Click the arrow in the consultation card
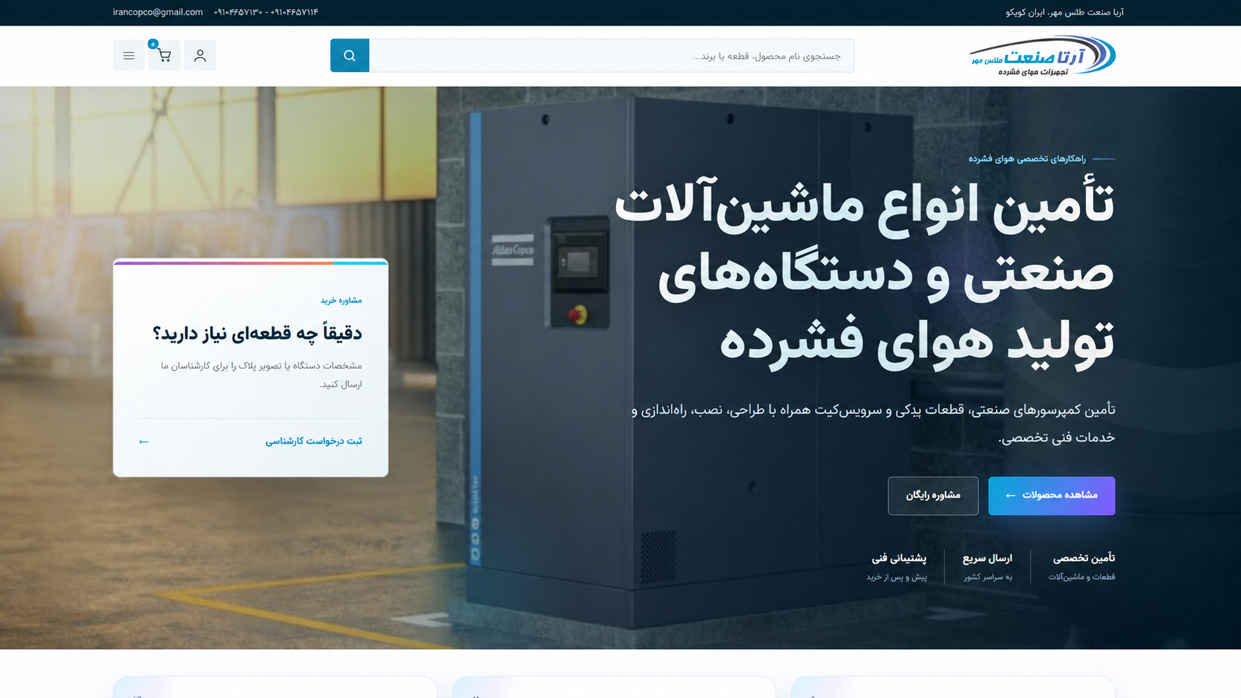 point(144,442)
